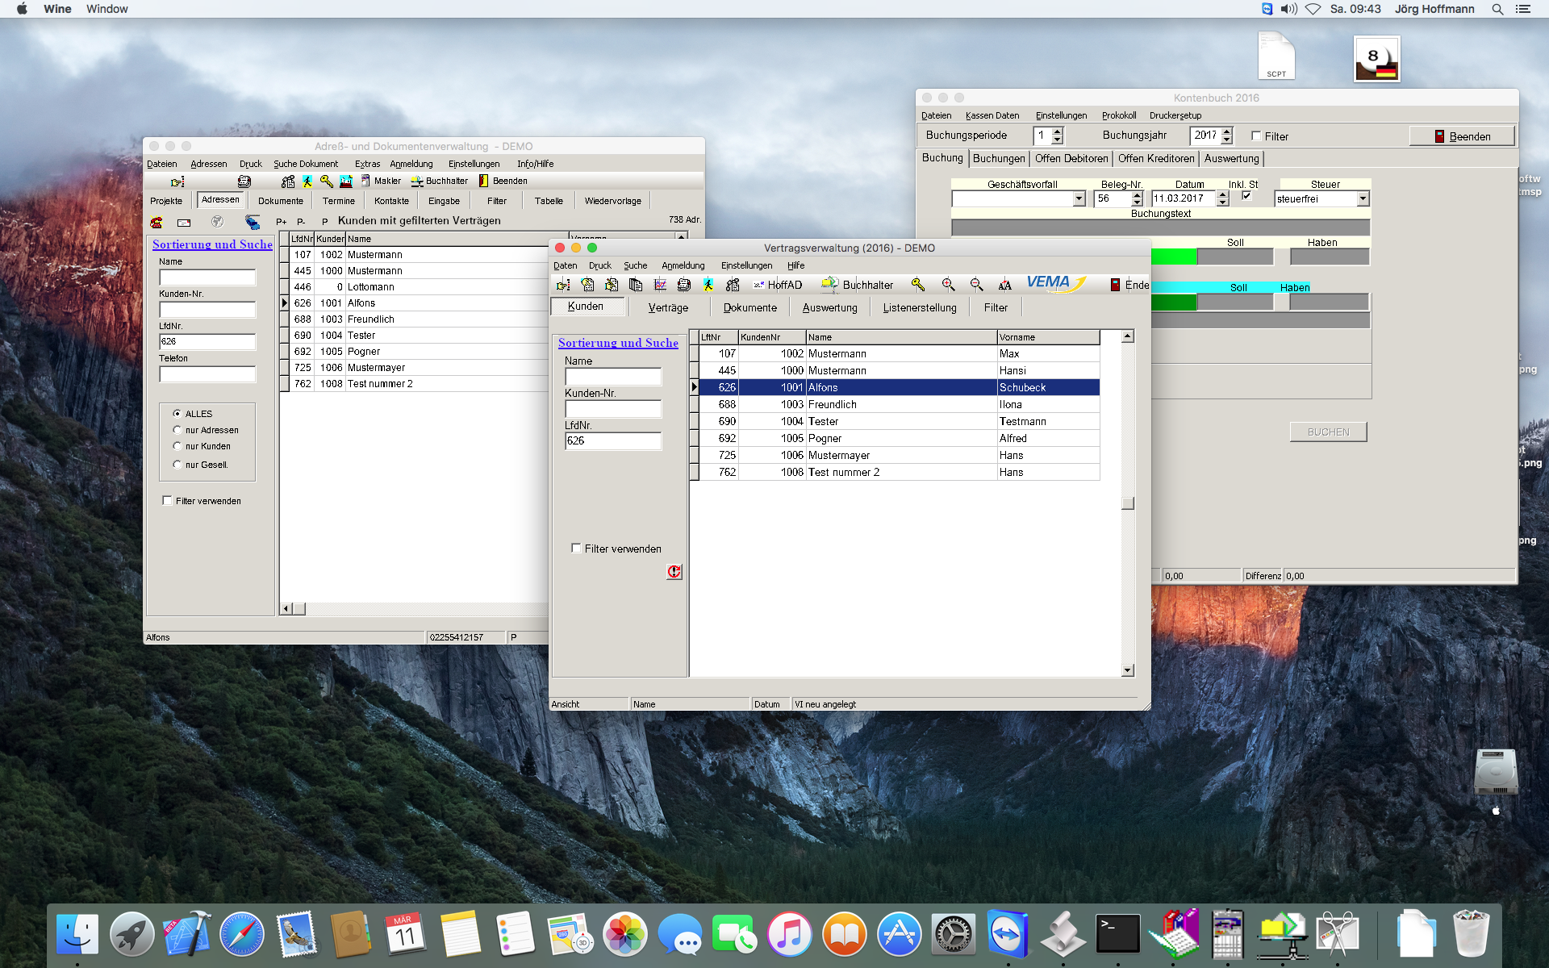Image resolution: width=1549 pixels, height=968 pixels.
Task: Open Suche Dokument menu in Adreß window
Action: click(306, 164)
